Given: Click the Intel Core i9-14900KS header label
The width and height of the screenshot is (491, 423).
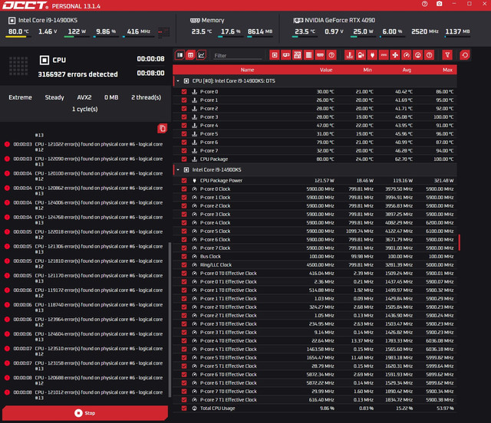Looking at the screenshot, I should pyautogui.click(x=48, y=21).
